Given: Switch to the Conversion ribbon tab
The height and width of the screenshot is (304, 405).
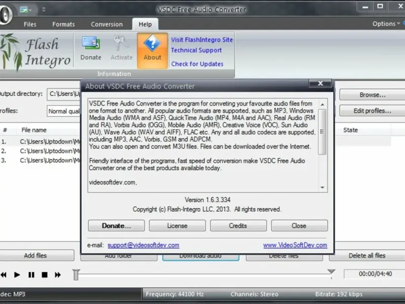Looking at the screenshot, I should tap(107, 24).
